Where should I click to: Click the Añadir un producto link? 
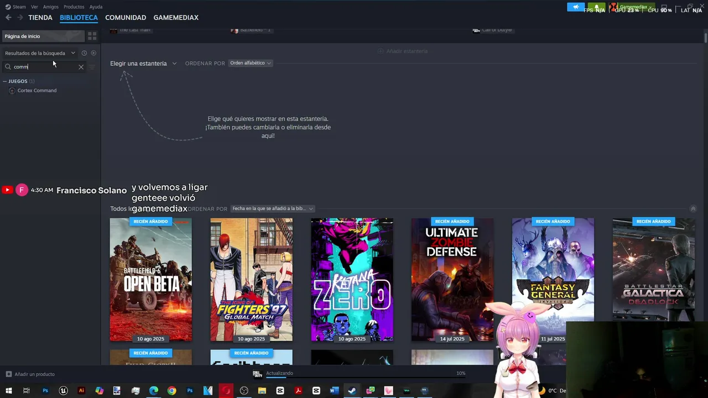(30, 374)
